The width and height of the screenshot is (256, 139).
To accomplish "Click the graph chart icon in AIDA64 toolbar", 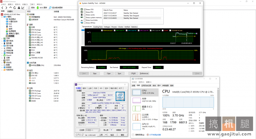I will coord(23,8).
